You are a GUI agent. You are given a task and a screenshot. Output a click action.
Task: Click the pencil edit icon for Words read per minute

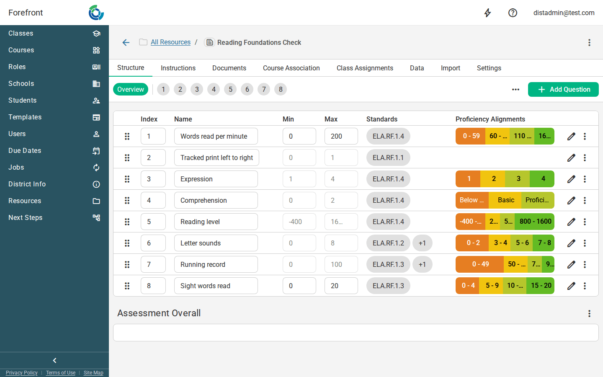click(x=571, y=136)
